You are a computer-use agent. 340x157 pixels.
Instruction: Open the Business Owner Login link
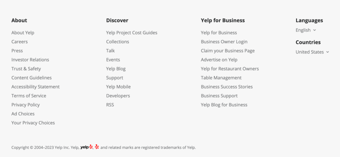(x=224, y=42)
